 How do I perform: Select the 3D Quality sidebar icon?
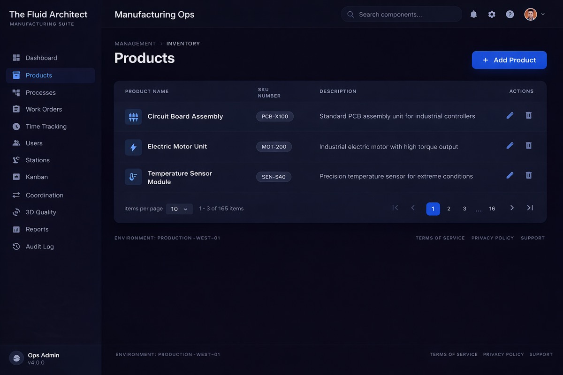pyautogui.click(x=15, y=212)
